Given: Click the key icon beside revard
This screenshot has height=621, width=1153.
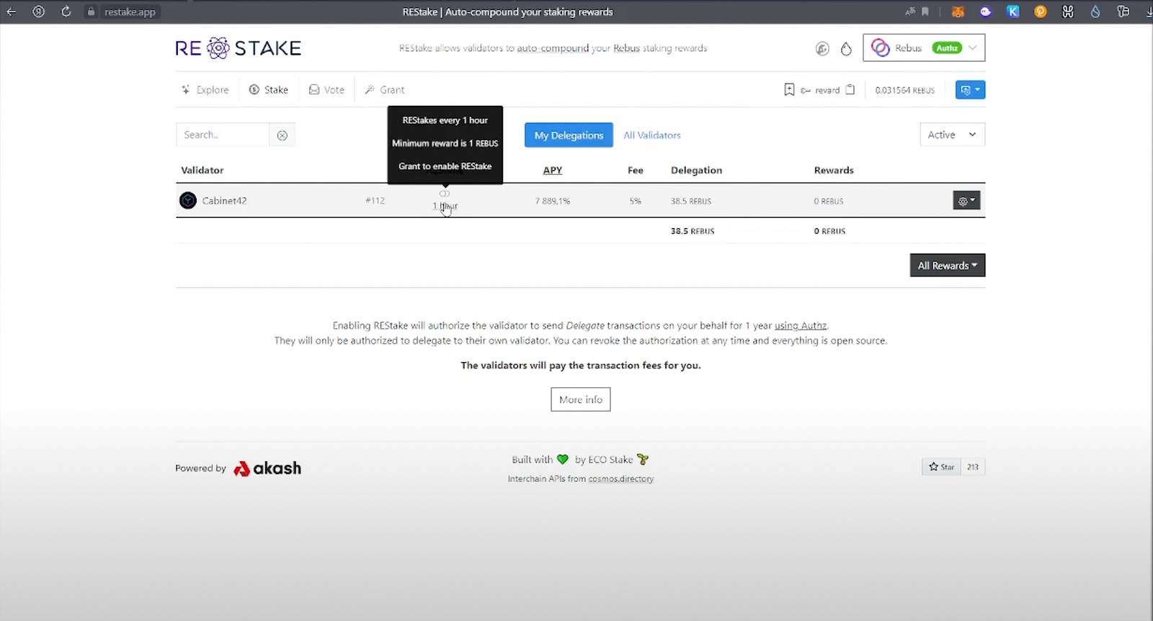Looking at the screenshot, I should coord(806,91).
